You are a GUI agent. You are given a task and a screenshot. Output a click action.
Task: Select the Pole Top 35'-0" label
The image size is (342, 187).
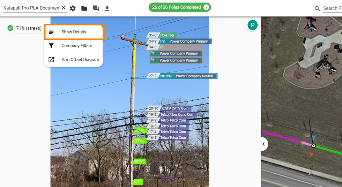pos(162,35)
